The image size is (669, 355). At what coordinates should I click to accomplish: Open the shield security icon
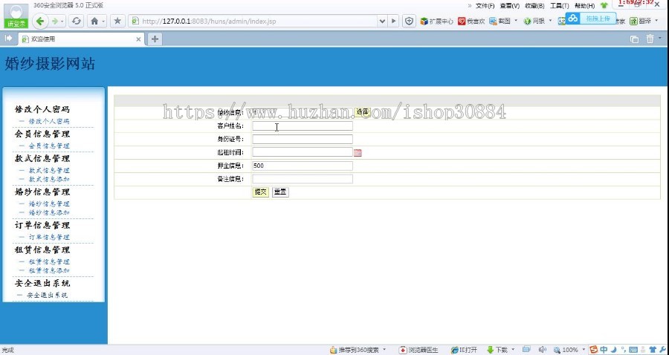[409, 21]
